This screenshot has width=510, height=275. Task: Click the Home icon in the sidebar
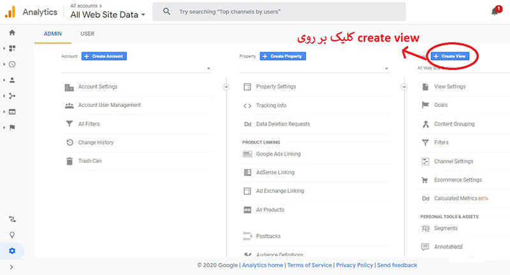pyautogui.click(x=12, y=32)
